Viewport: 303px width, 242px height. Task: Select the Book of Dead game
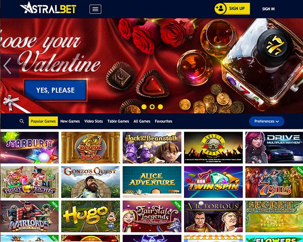tap(90, 148)
